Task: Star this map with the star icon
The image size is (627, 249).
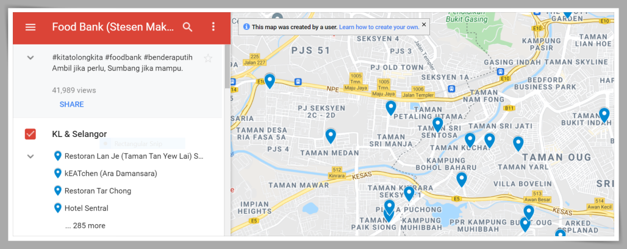Action: tap(208, 58)
